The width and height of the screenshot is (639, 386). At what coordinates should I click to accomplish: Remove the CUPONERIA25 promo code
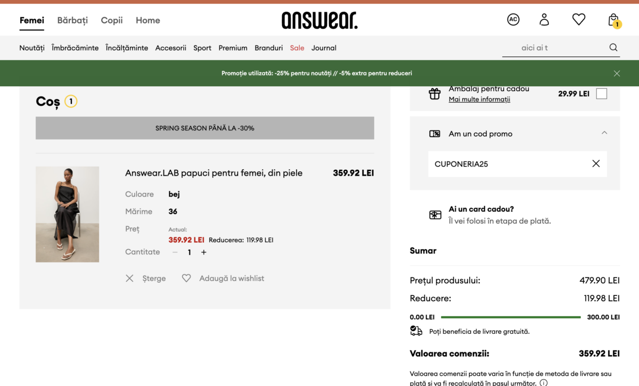tap(596, 164)
